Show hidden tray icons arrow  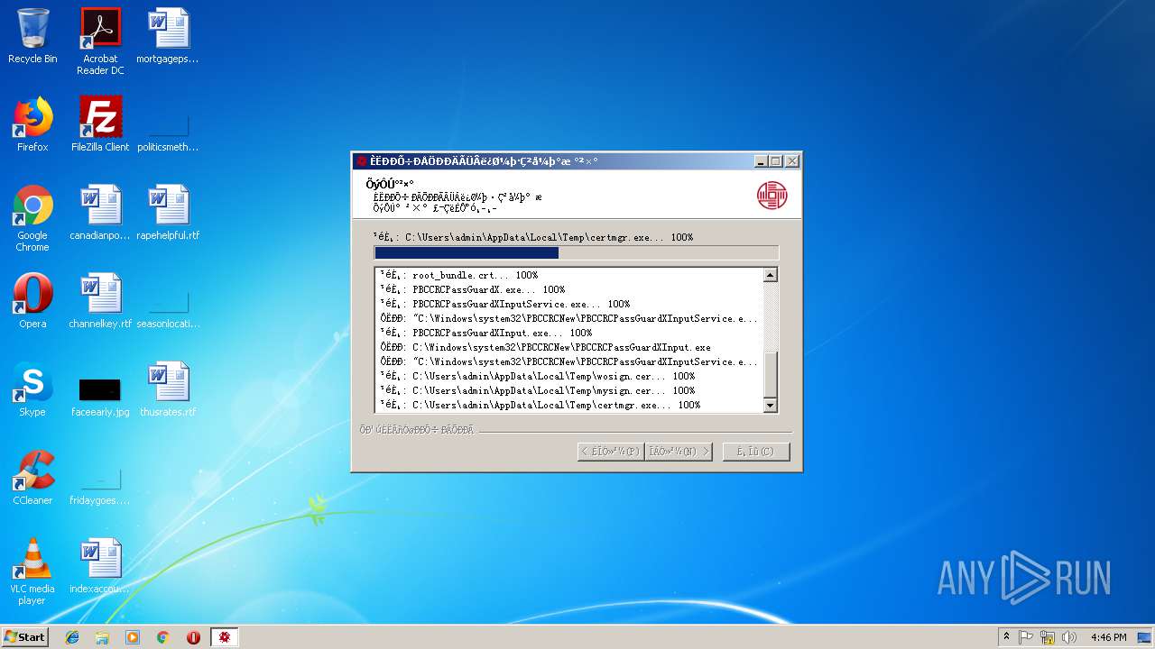coord(1006,637)
